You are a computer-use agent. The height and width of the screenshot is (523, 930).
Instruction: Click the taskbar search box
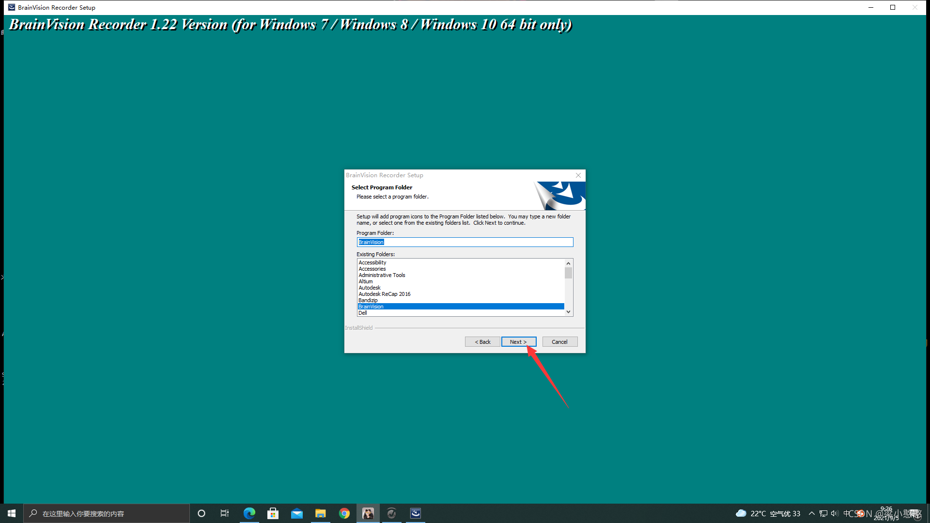point(107,513)
